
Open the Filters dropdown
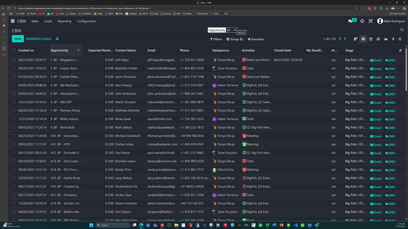216,39
